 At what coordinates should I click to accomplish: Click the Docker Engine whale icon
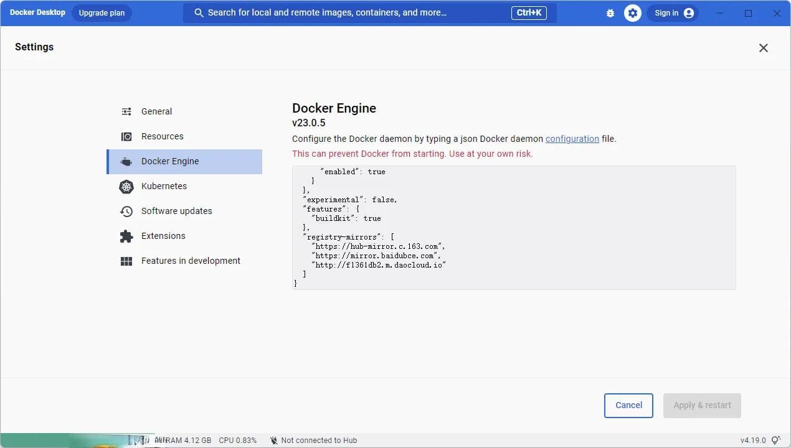pos(126,161)
